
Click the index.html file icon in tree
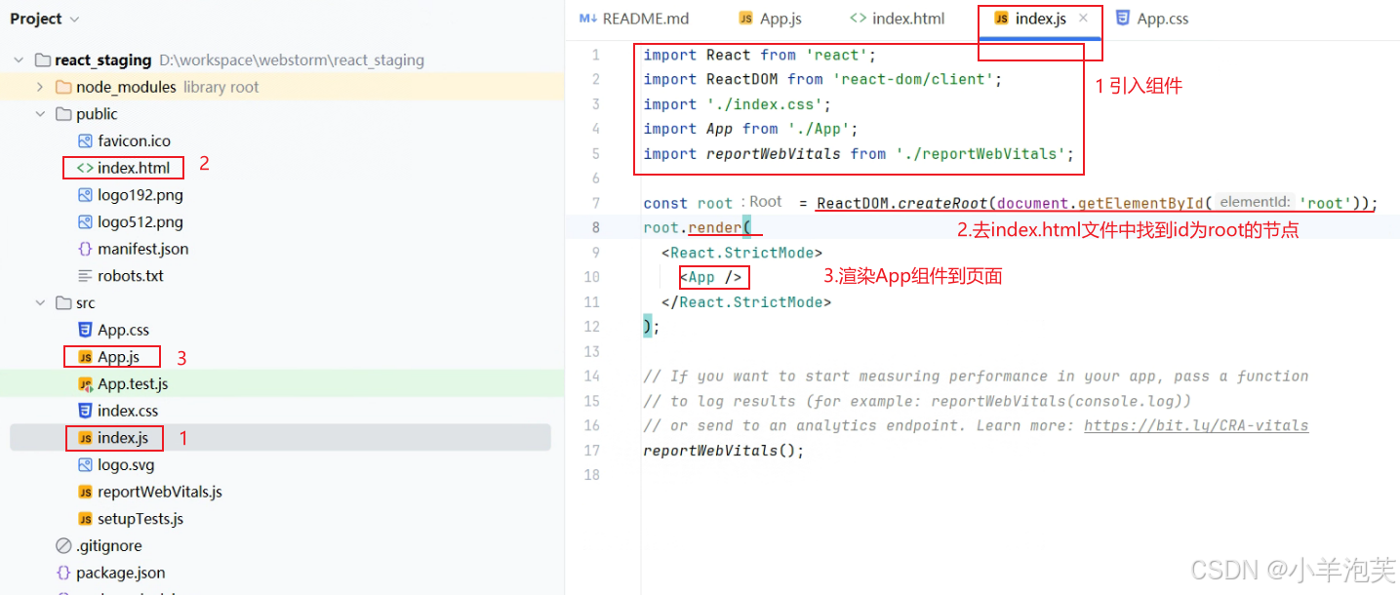(x=85, y=168)
